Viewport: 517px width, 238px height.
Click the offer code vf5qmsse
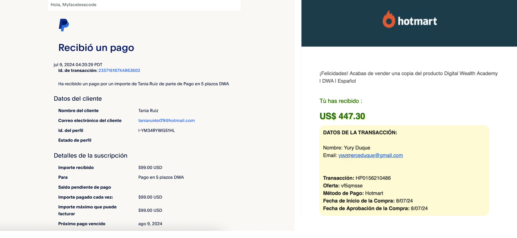[352, 186]
